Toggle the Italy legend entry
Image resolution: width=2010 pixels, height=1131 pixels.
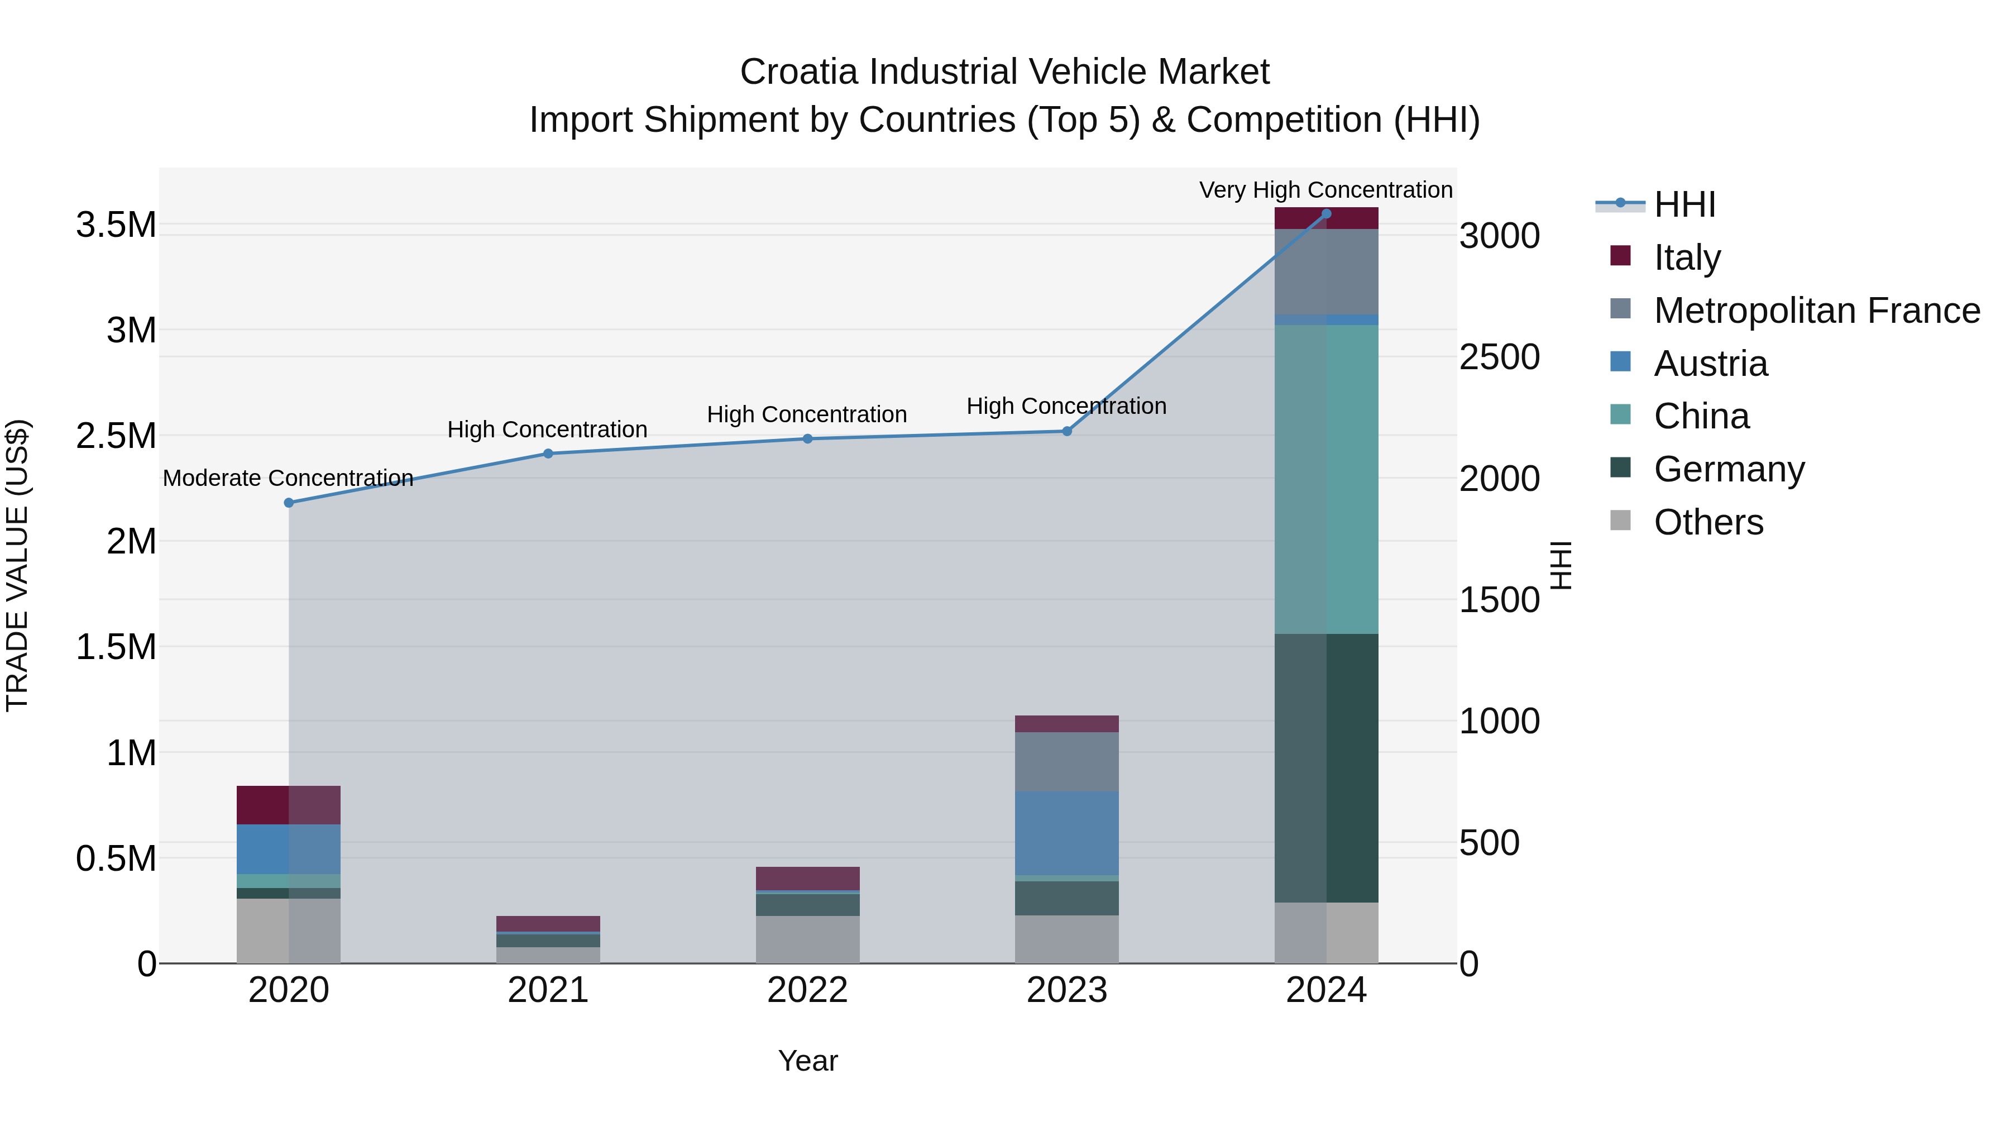tap(1665, 257)
